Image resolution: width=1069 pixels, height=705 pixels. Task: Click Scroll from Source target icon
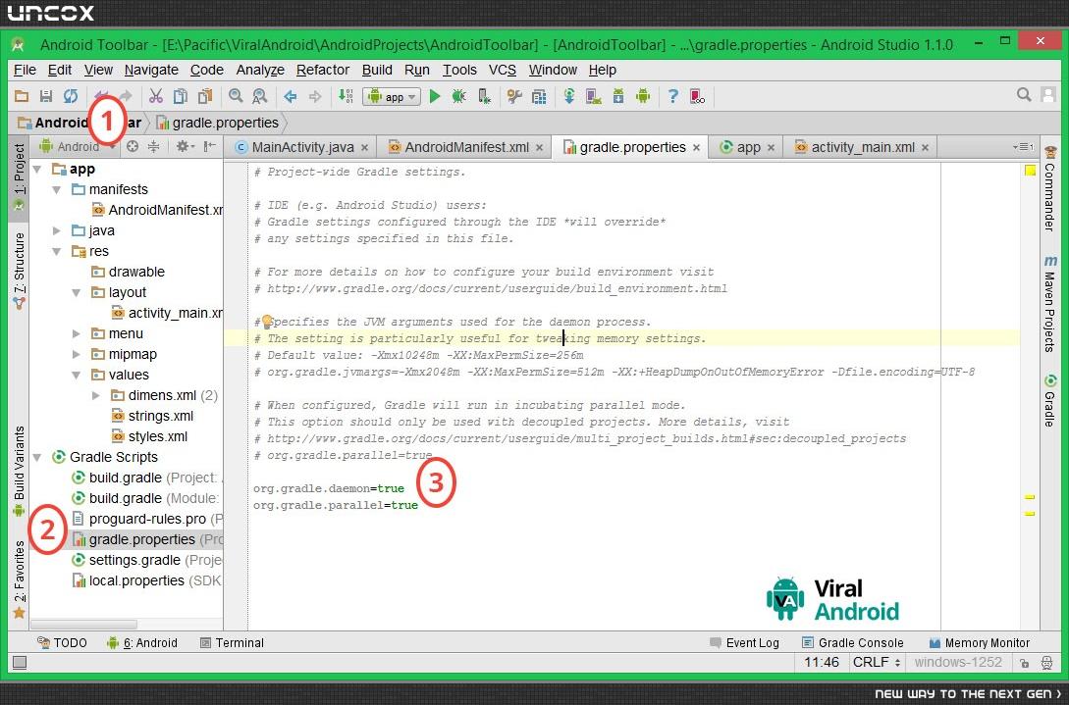pos(133,146)
